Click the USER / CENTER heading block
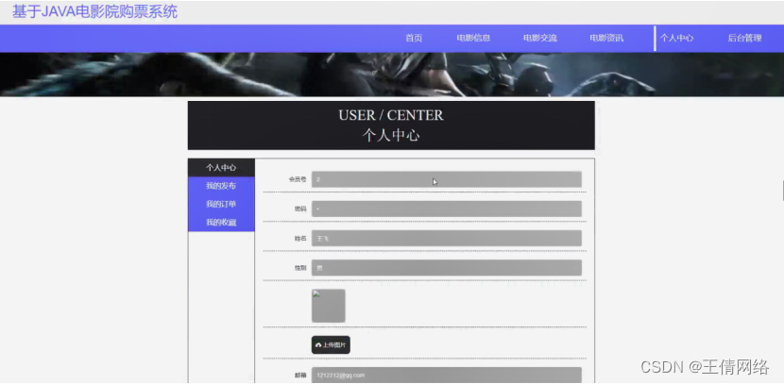The image size is (784, 384). click(x=391, y=125)
